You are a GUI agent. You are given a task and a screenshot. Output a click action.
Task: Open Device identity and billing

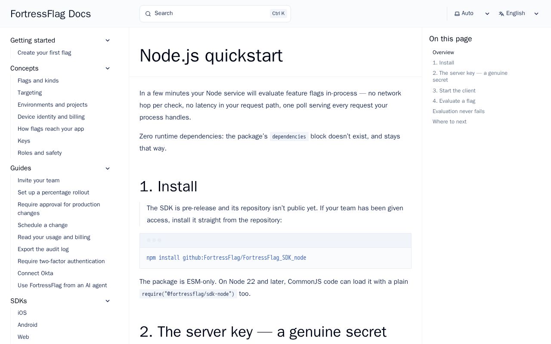pos(51,117)
